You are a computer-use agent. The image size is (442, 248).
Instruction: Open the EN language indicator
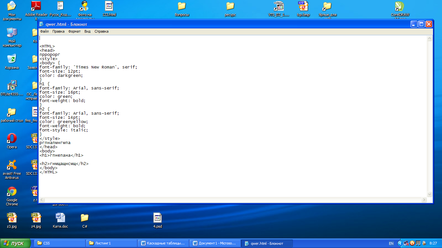(x=391, y=243)
